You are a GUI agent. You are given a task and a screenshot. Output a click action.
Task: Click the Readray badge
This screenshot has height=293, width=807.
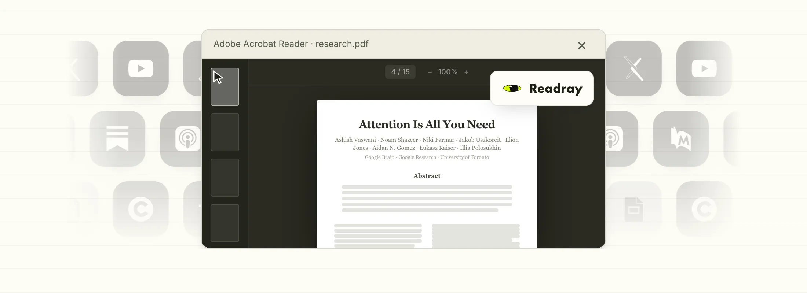click(x=542, y=88)
